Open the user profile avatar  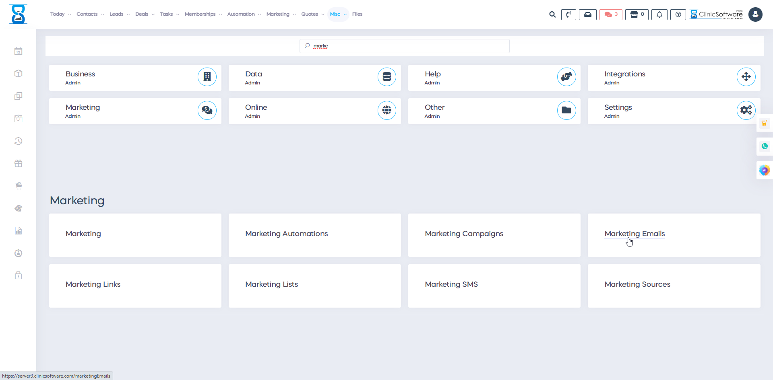pos(755,14)
